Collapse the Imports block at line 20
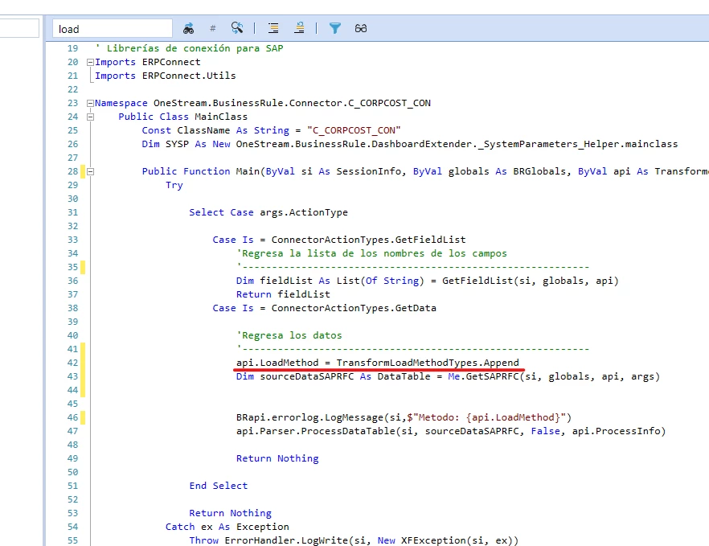Viewport: 709px width, 546px height. [x=90, y=63]
